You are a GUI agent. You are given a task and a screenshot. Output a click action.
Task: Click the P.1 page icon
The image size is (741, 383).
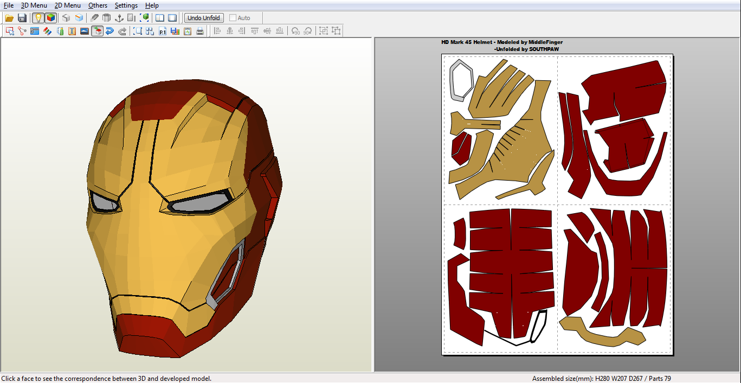click(163, 31)
